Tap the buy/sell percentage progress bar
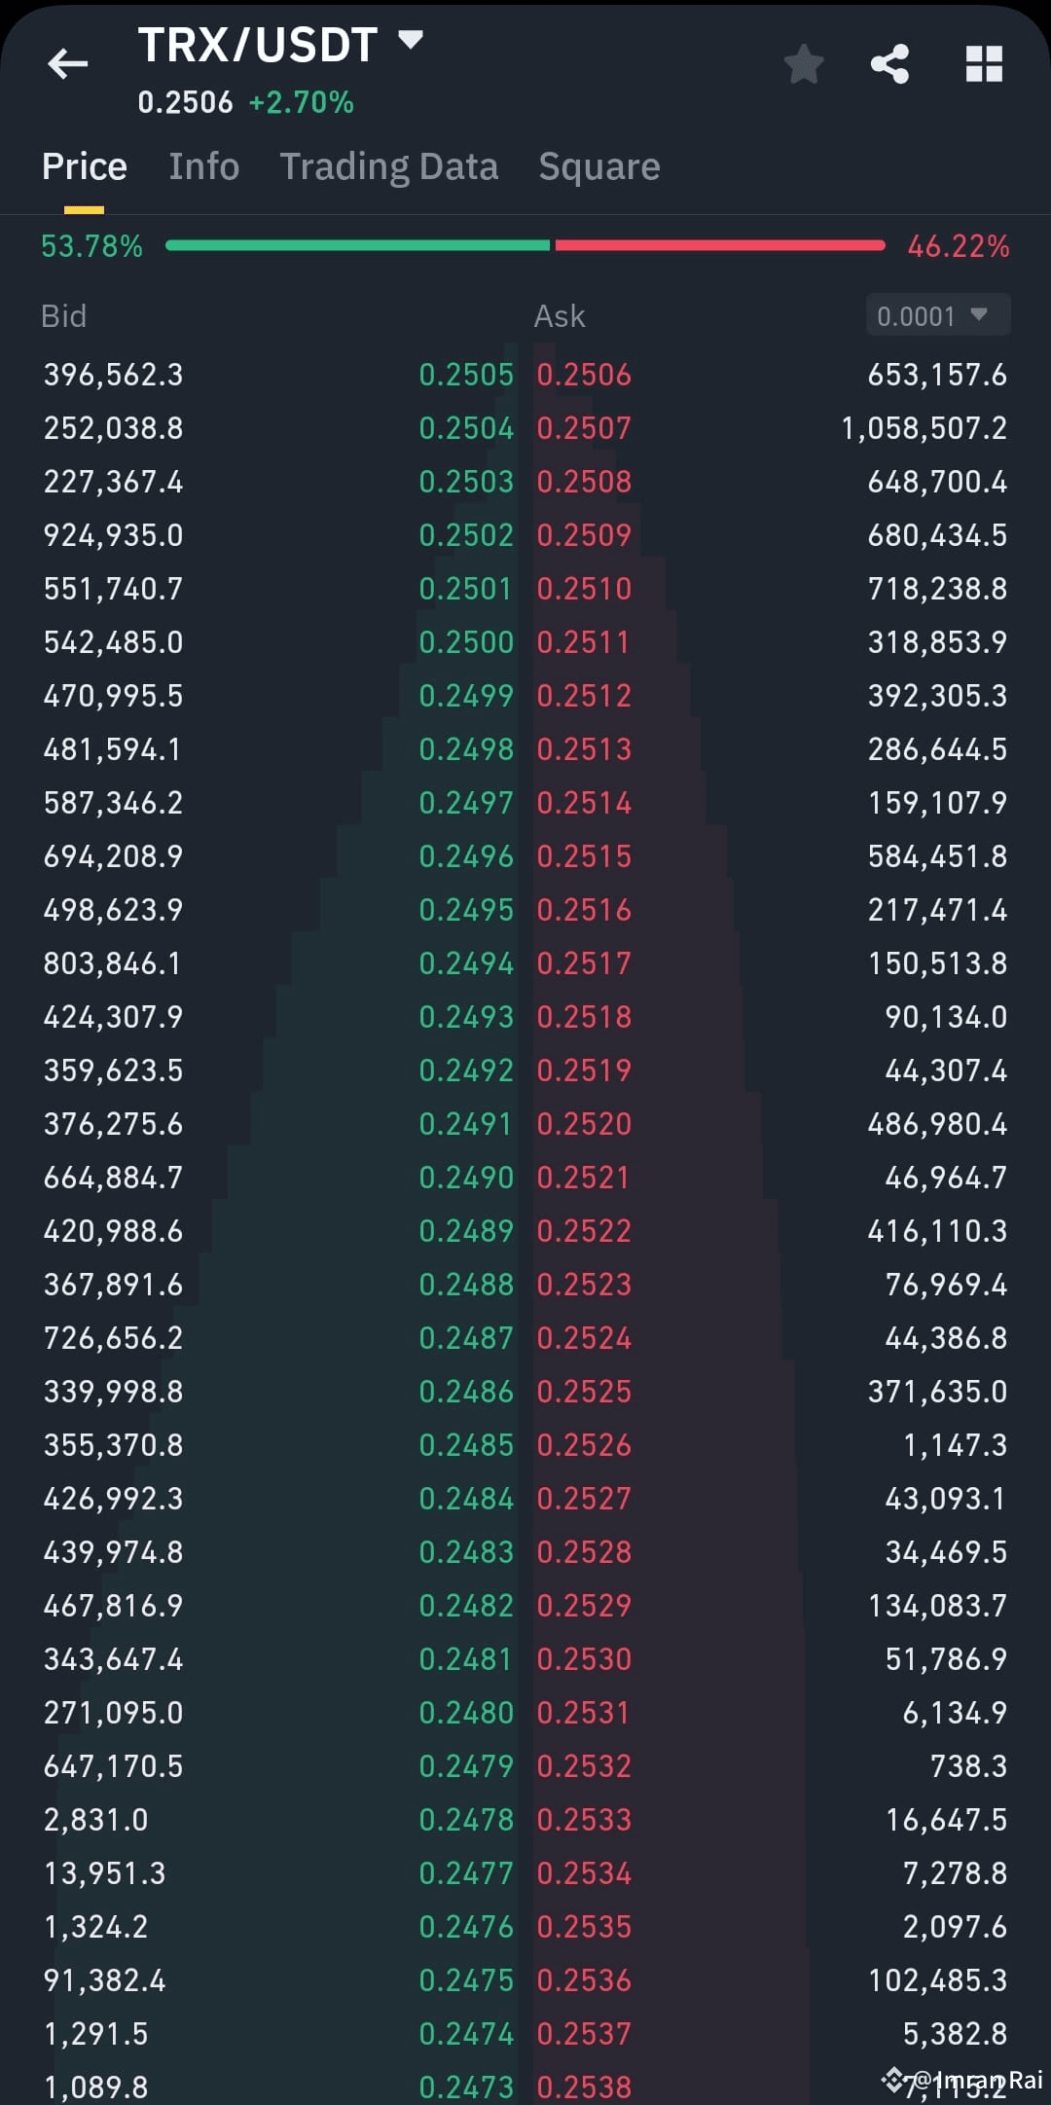Image resolution: width=1051 pixels, height=2105 pixels. click(525, 246)
